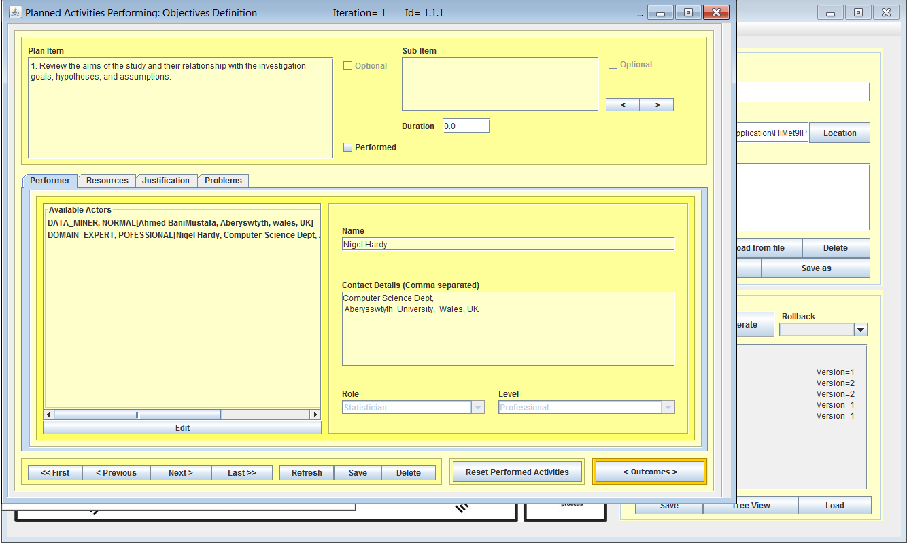Click Delete in the back window

(836, 248)
